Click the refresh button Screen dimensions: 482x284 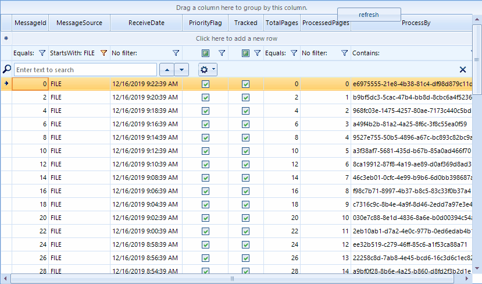(369, 15)
